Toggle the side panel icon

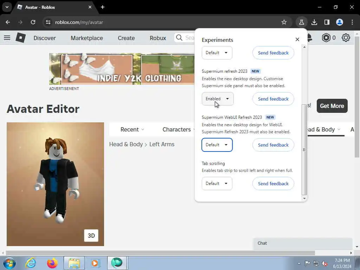click(327, 22)
